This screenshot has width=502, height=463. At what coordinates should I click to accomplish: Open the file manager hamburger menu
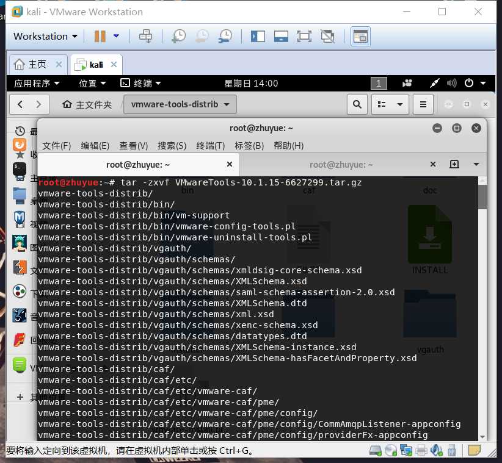tap(423, 104)
